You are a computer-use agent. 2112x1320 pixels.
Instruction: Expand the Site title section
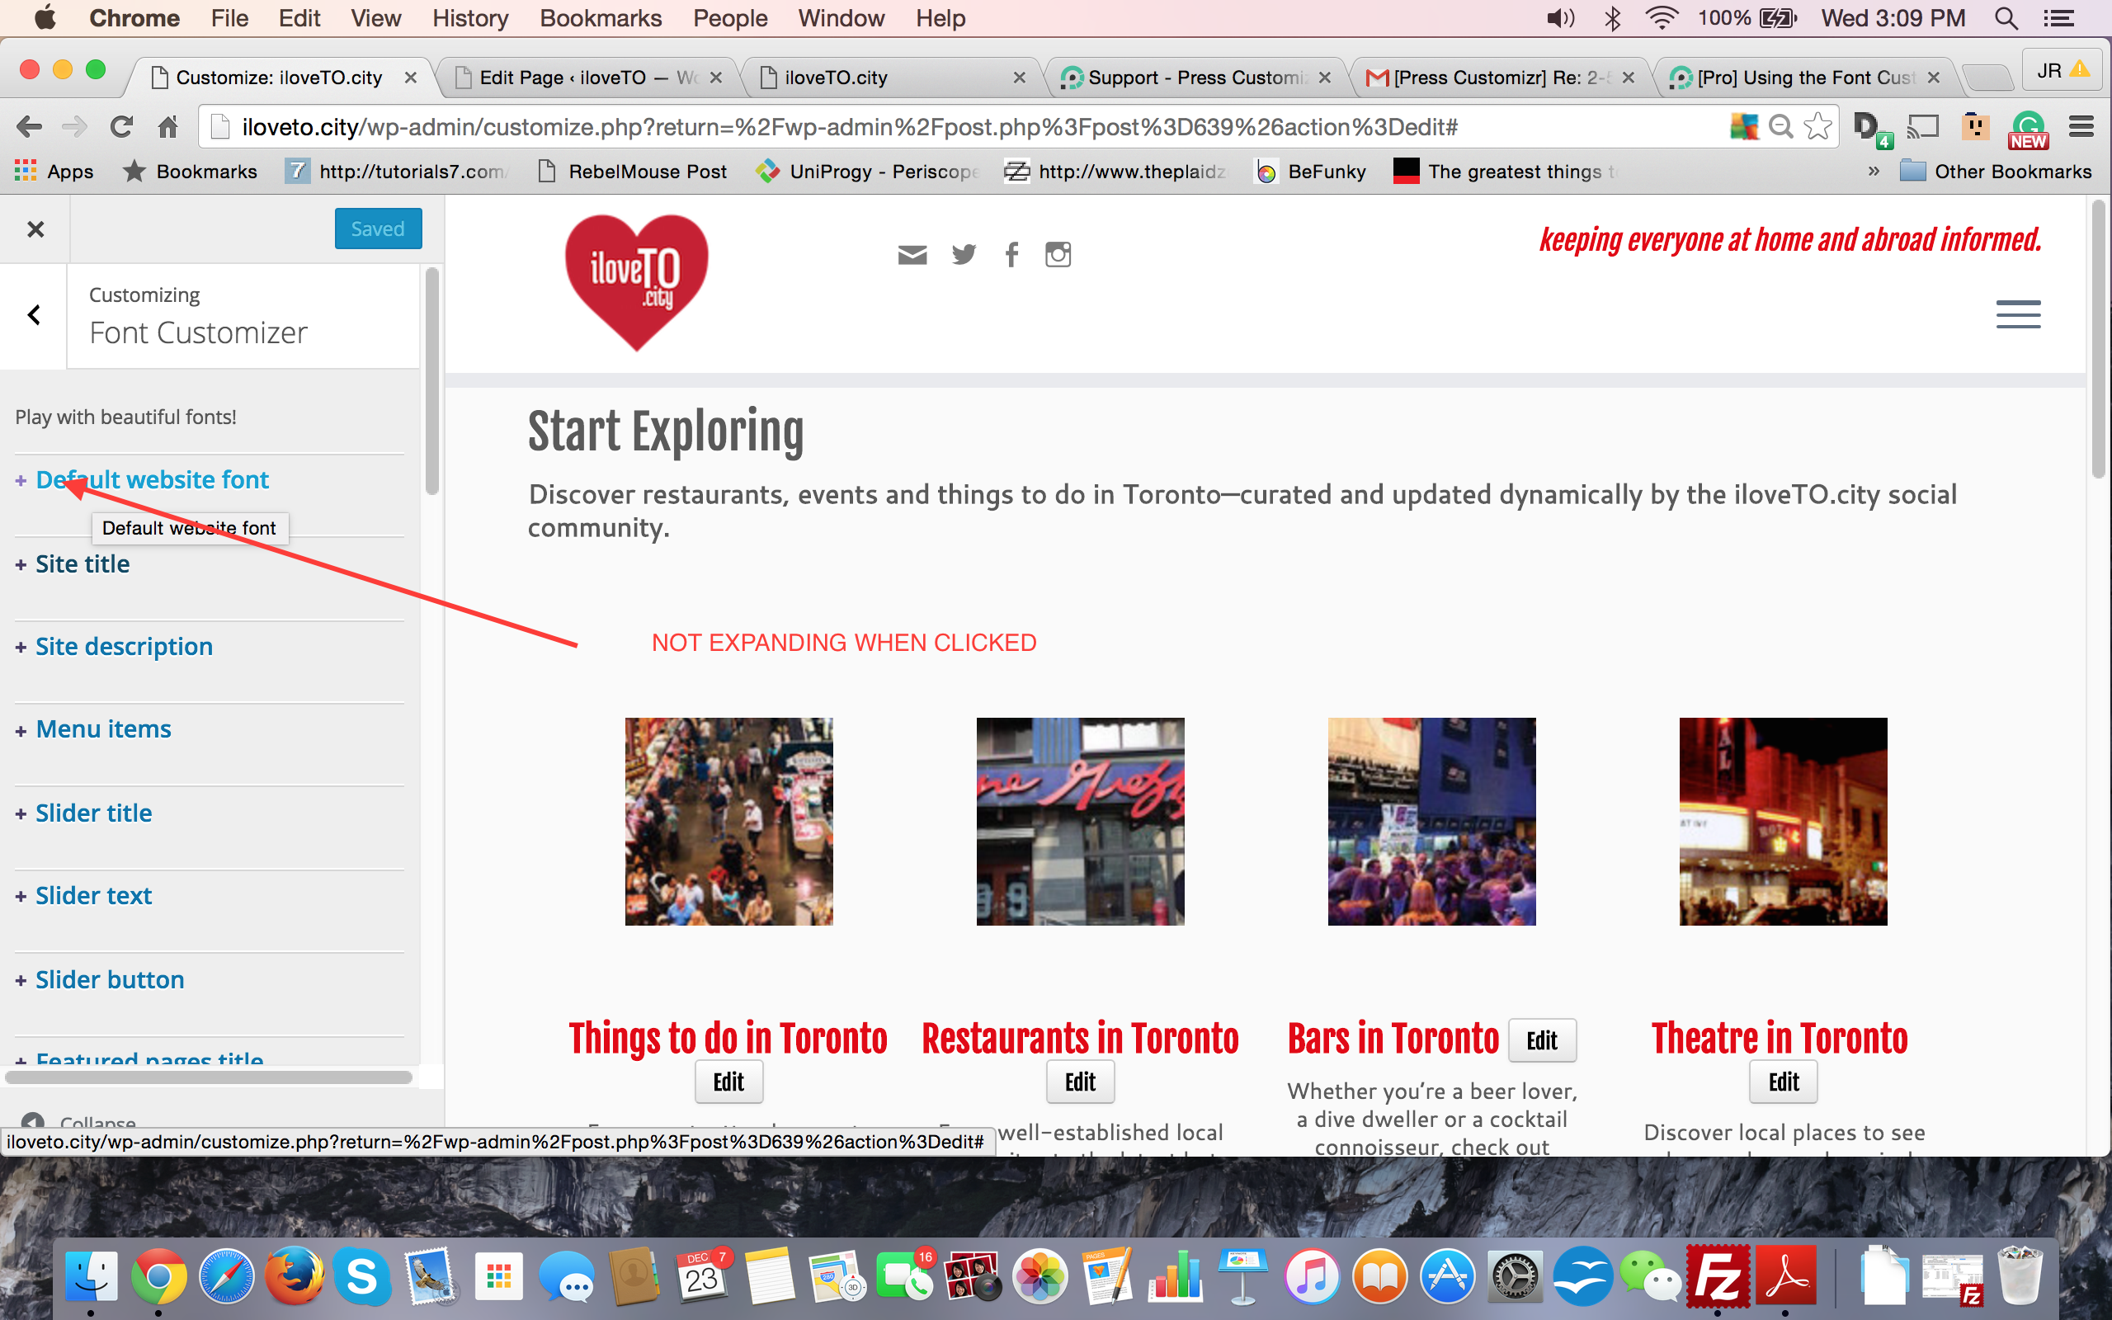[82, 564]
